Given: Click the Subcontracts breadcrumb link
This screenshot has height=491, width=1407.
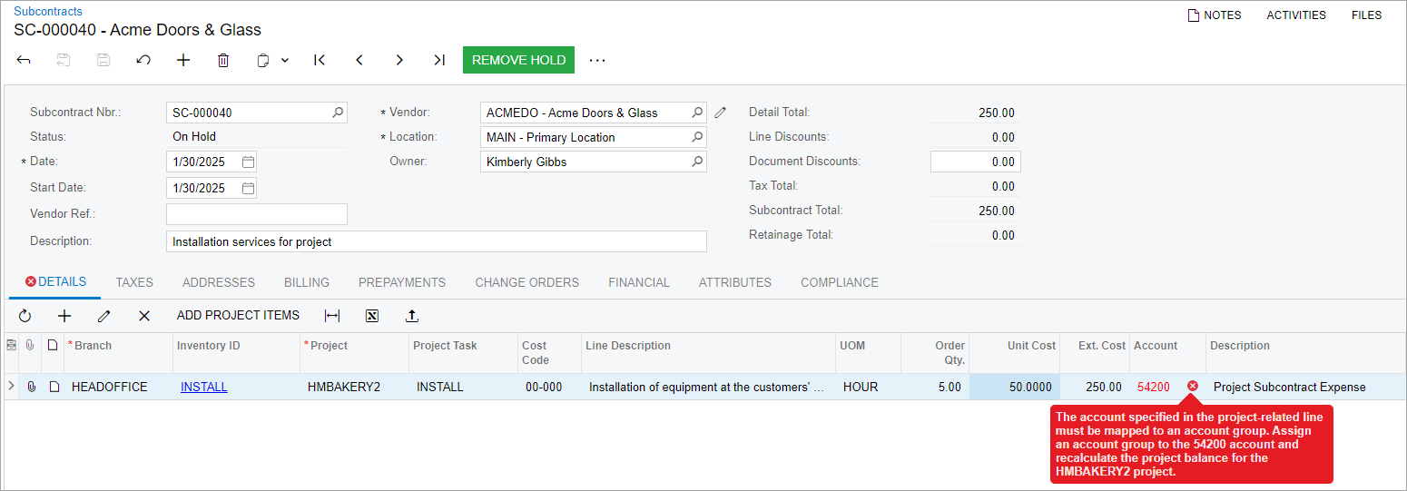Looking at the screenshot, I should tap(48, 12).
